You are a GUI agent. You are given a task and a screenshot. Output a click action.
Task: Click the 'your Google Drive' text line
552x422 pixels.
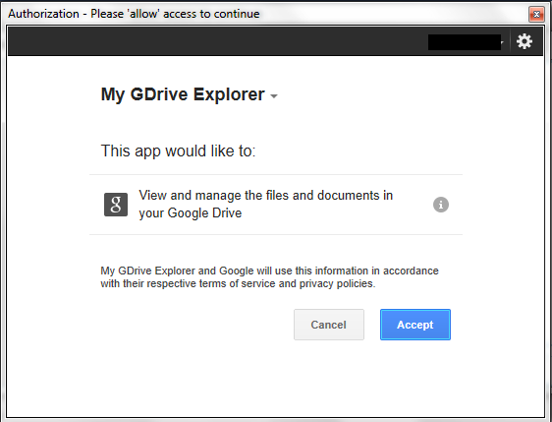coord(191,213)
